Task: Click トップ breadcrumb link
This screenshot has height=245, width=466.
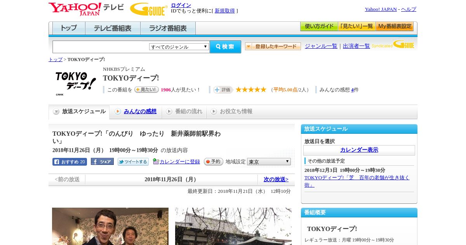Action: (x=56, y=59)
